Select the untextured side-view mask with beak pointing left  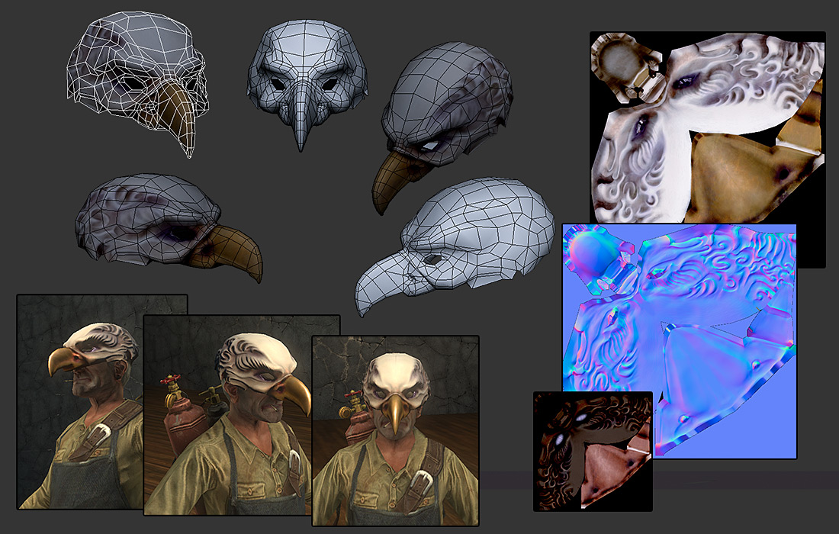[455, 246]
